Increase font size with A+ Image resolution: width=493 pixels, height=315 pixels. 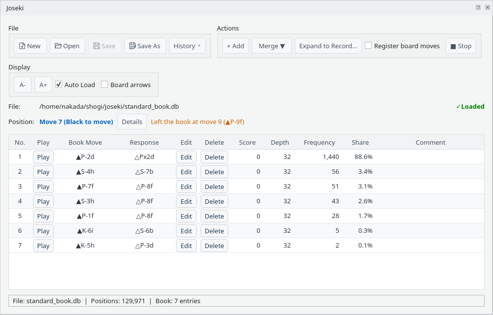[43, 85]
